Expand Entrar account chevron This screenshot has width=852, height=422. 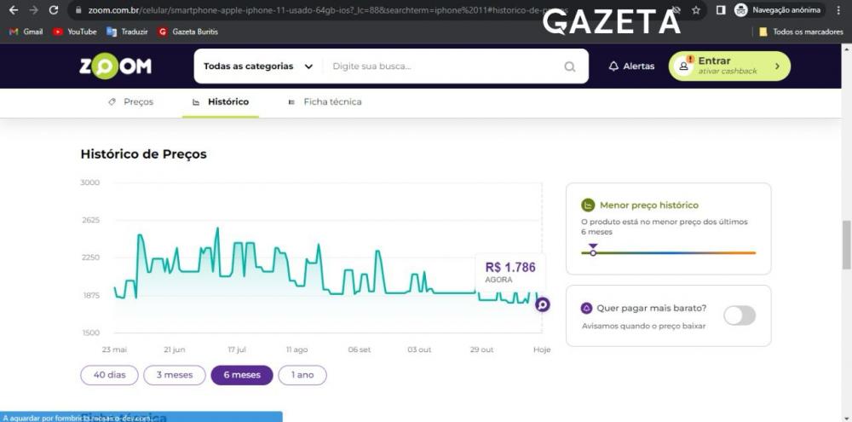(777, 66)
